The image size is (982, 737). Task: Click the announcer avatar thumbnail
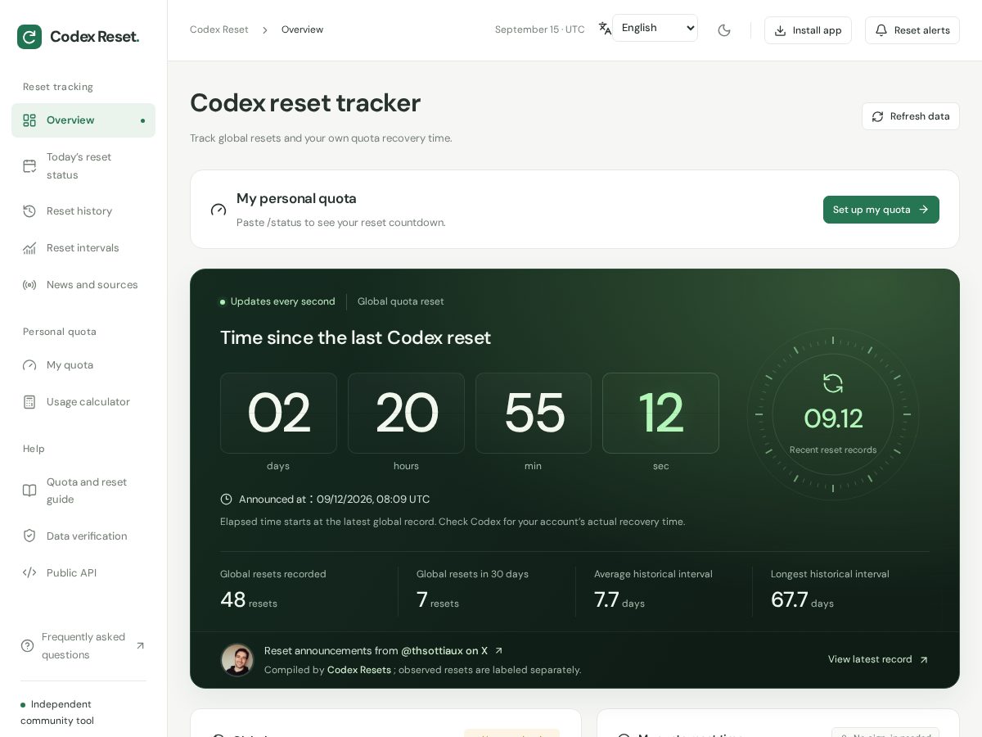[x=237, y=660]
